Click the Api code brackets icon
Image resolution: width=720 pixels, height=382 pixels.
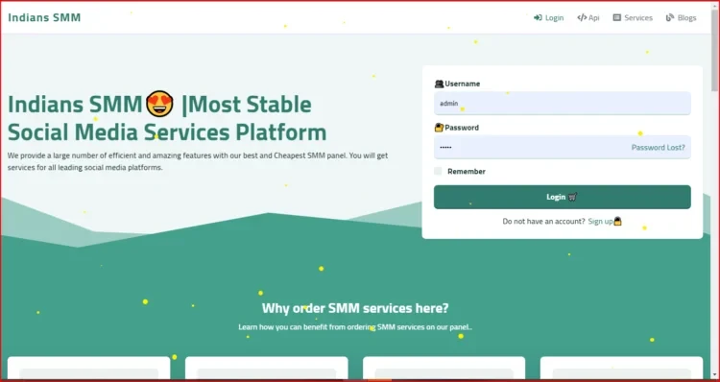[582, 18]
